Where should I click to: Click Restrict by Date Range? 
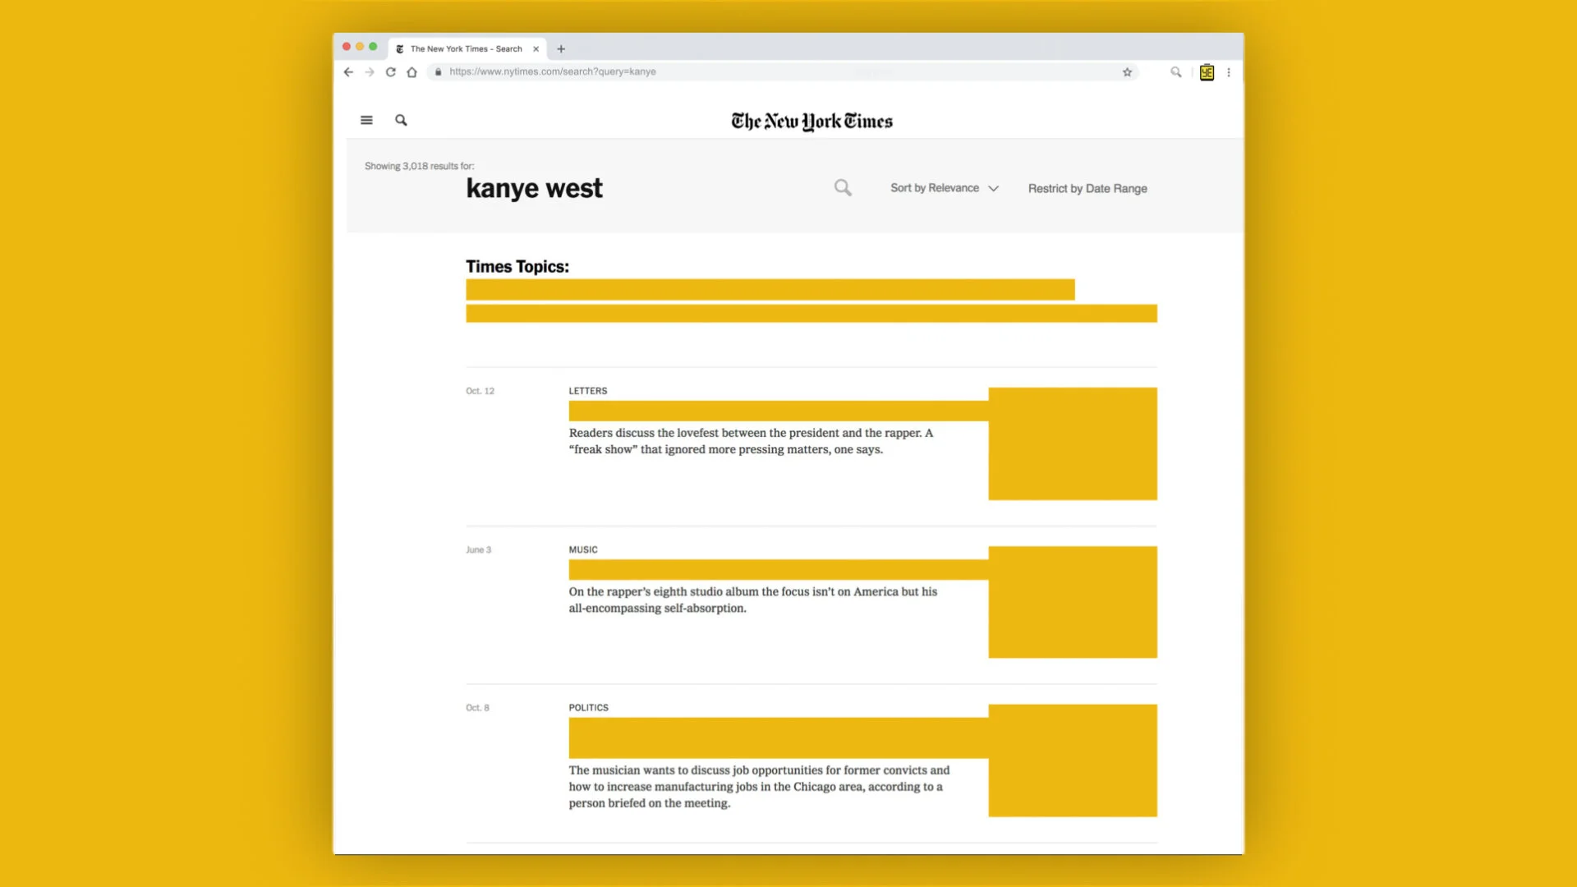1087,188
